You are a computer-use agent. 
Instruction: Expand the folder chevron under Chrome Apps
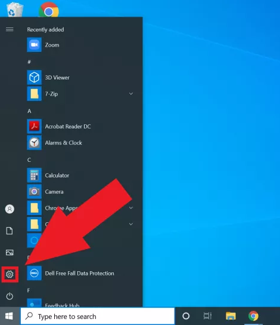pos(131,224)
